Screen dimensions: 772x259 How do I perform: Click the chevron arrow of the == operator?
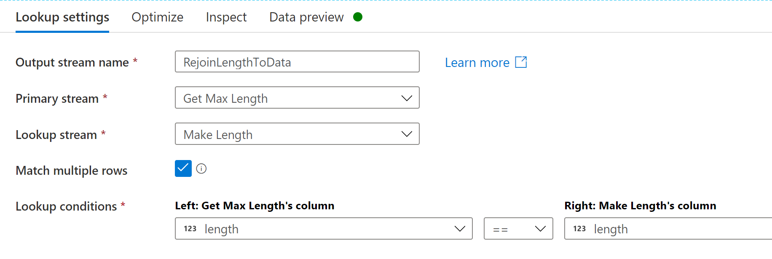(x=540, y=229)
